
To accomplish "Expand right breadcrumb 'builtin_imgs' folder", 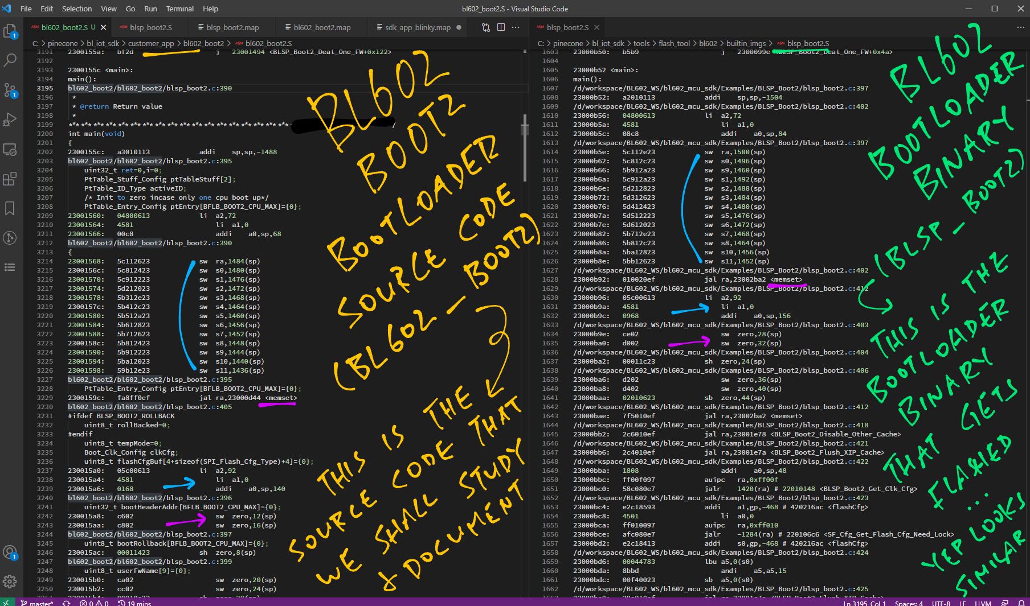I will 746,43.
